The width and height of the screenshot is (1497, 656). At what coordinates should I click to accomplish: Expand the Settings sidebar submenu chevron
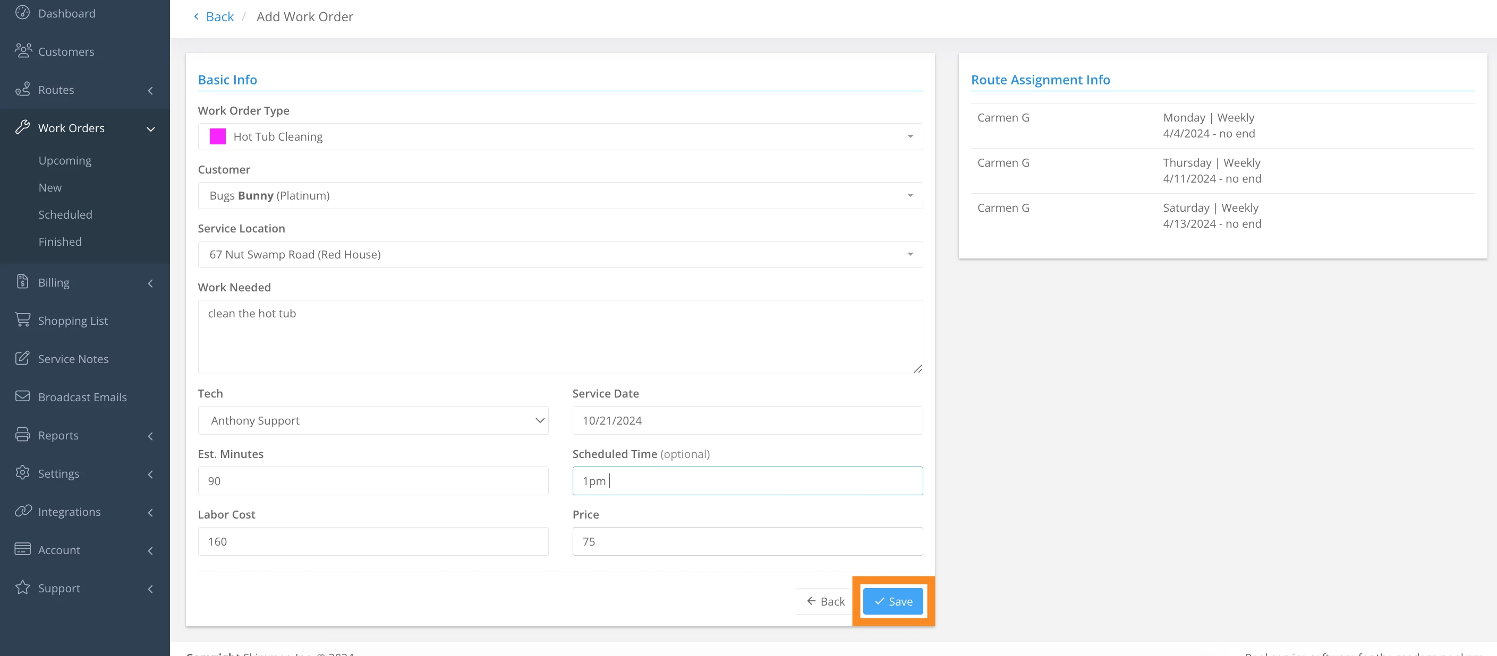click(x=150, y=474)
